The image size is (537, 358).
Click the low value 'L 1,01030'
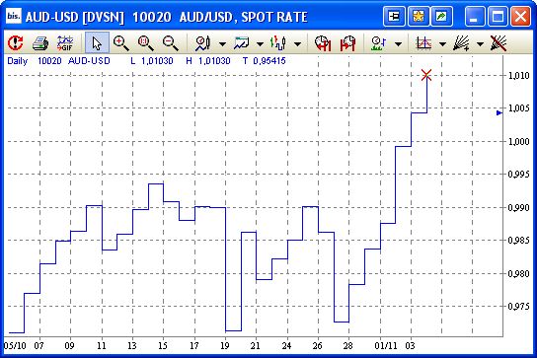click(x=152, y=61)
